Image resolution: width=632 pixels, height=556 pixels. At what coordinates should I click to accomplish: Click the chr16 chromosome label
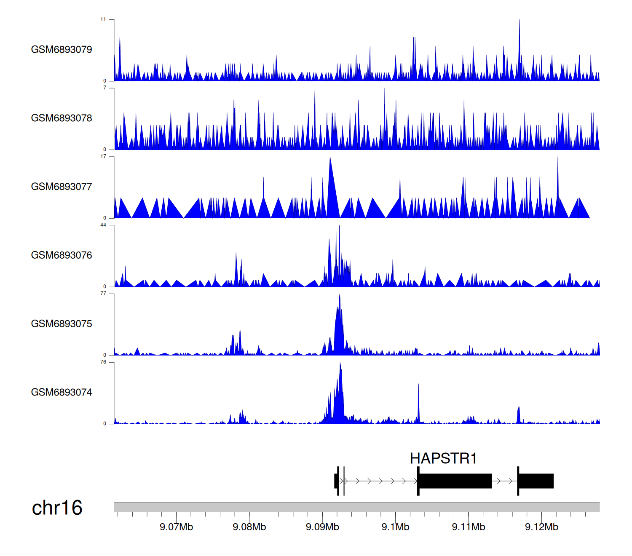(57, 508)
